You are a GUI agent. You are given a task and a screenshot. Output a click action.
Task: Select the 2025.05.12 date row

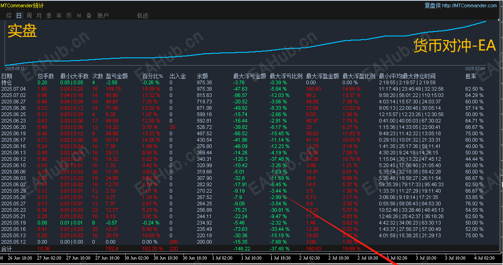pos(14,242)
